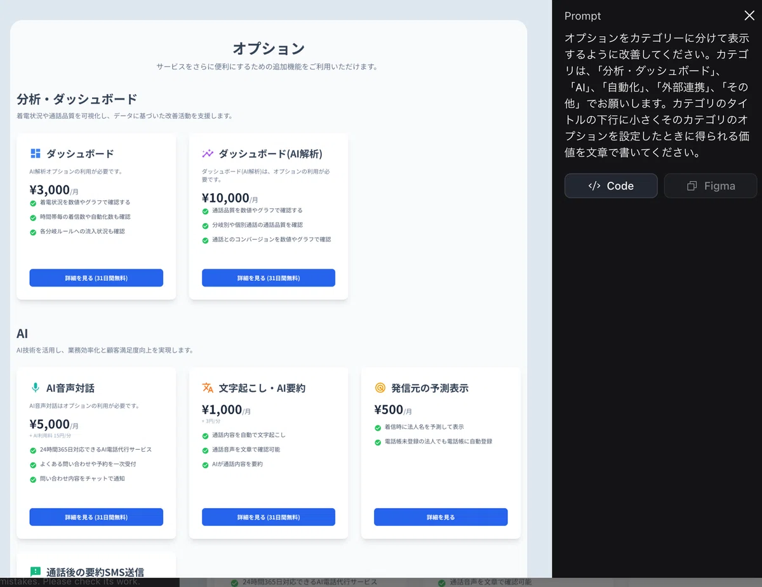Click the ダッシュボード card grid icon
Screen dimensions: 762x587
(x=36, y=154)
